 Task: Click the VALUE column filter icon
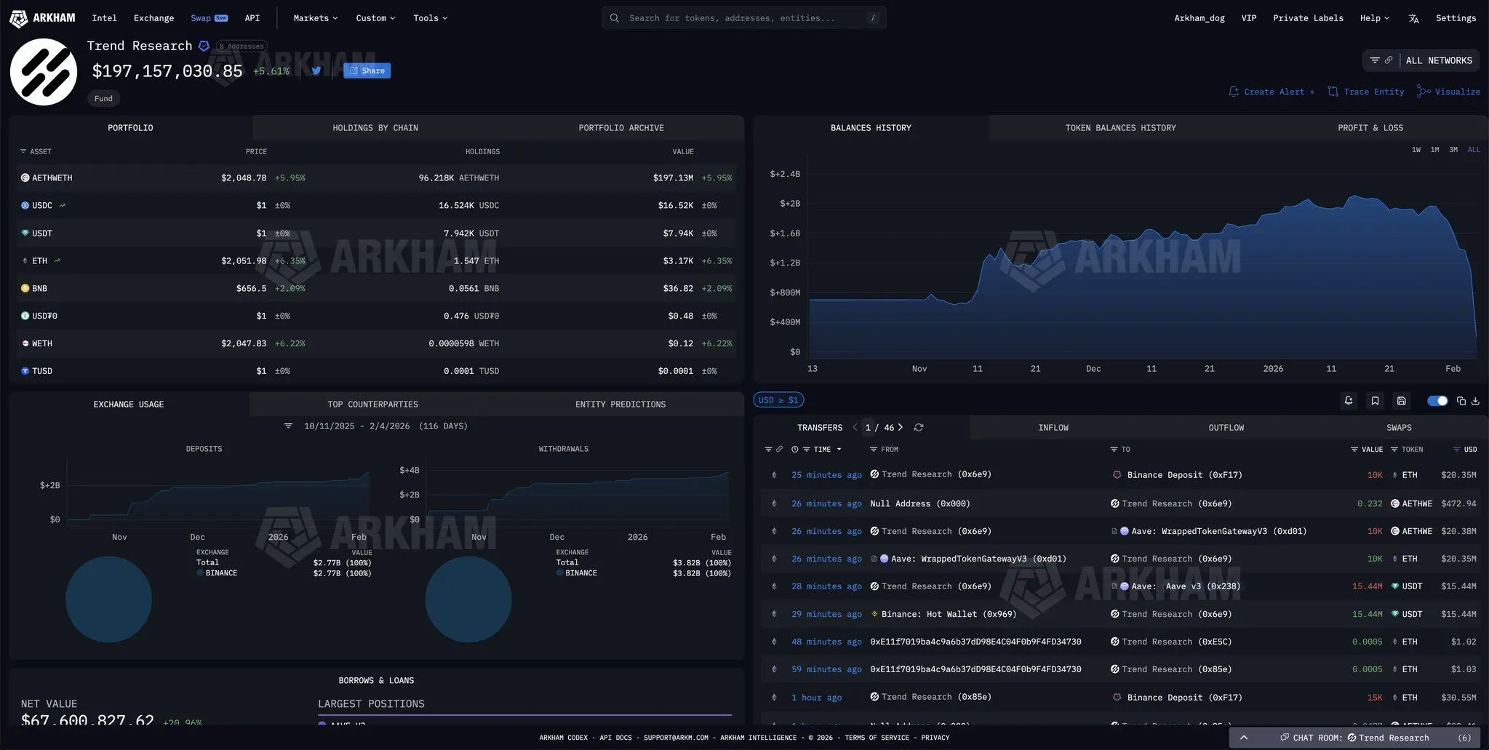tap(1354, 450)
